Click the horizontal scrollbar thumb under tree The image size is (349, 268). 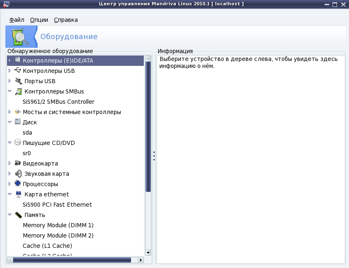[x=72, y=260]
